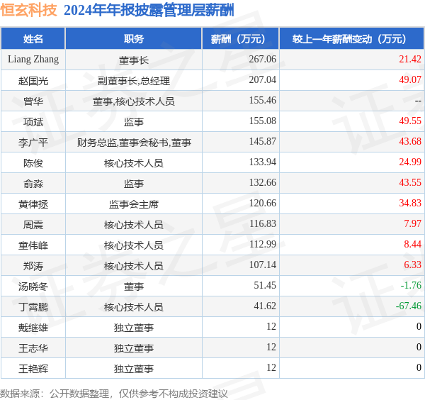Click the 职务 column header
Viewport: 425px width, 400px height.
click(x=134, y=39)
